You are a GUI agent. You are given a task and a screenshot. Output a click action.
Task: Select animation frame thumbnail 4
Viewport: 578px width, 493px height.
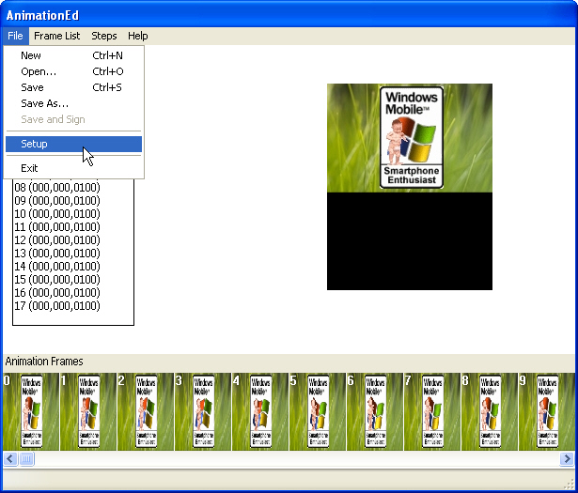coord(260,411)
